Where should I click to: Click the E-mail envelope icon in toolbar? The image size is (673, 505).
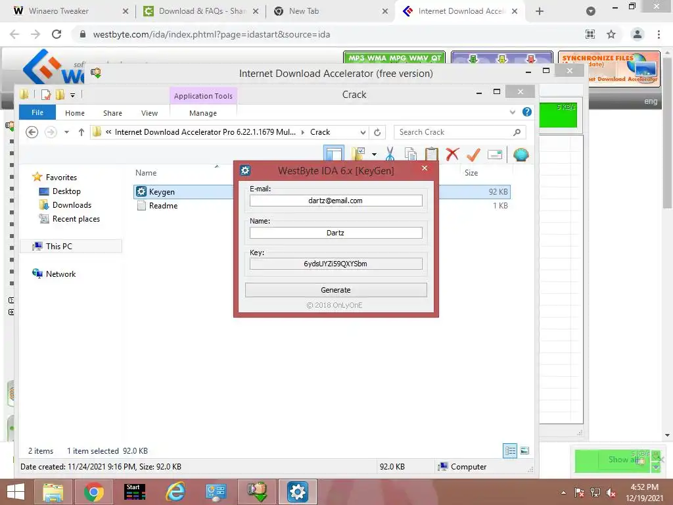[x=495, y=154]
